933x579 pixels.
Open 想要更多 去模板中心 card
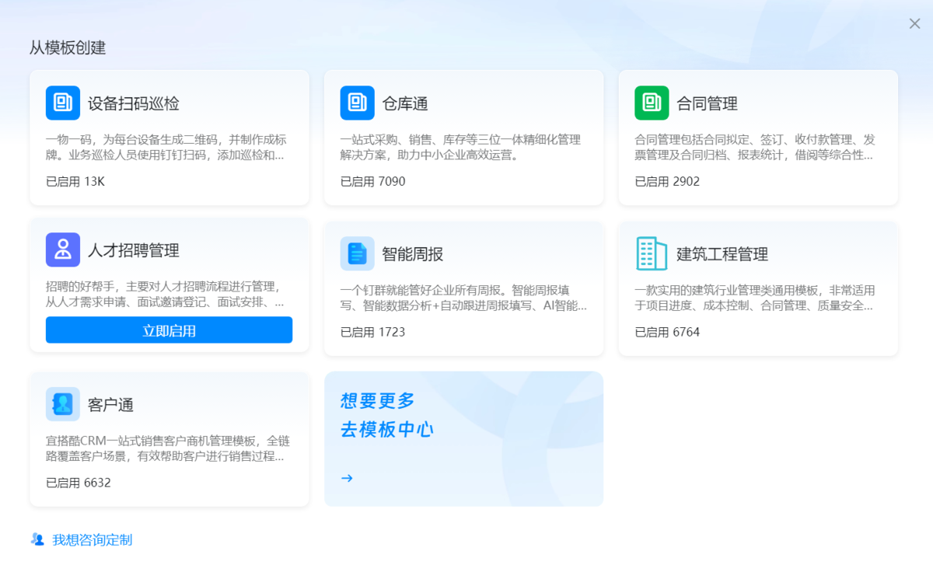tap(464, 439)
